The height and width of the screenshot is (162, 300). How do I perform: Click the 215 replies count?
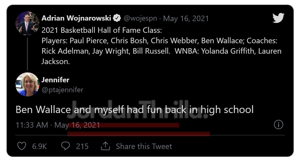[x=82, y=146]
